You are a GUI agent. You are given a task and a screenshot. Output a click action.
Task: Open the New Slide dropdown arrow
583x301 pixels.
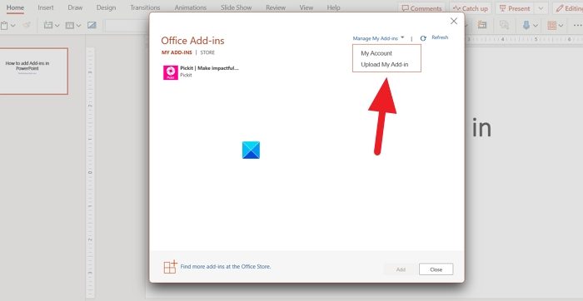pyautogui.click(x=57, y=26)
